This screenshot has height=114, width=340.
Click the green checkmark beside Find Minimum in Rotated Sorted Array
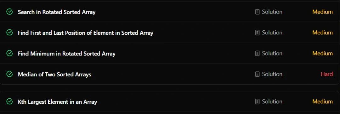[x=9, y=53]
